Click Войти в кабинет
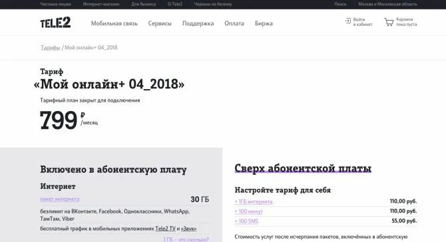The image size is (446, 242). [x=363, y=22]
